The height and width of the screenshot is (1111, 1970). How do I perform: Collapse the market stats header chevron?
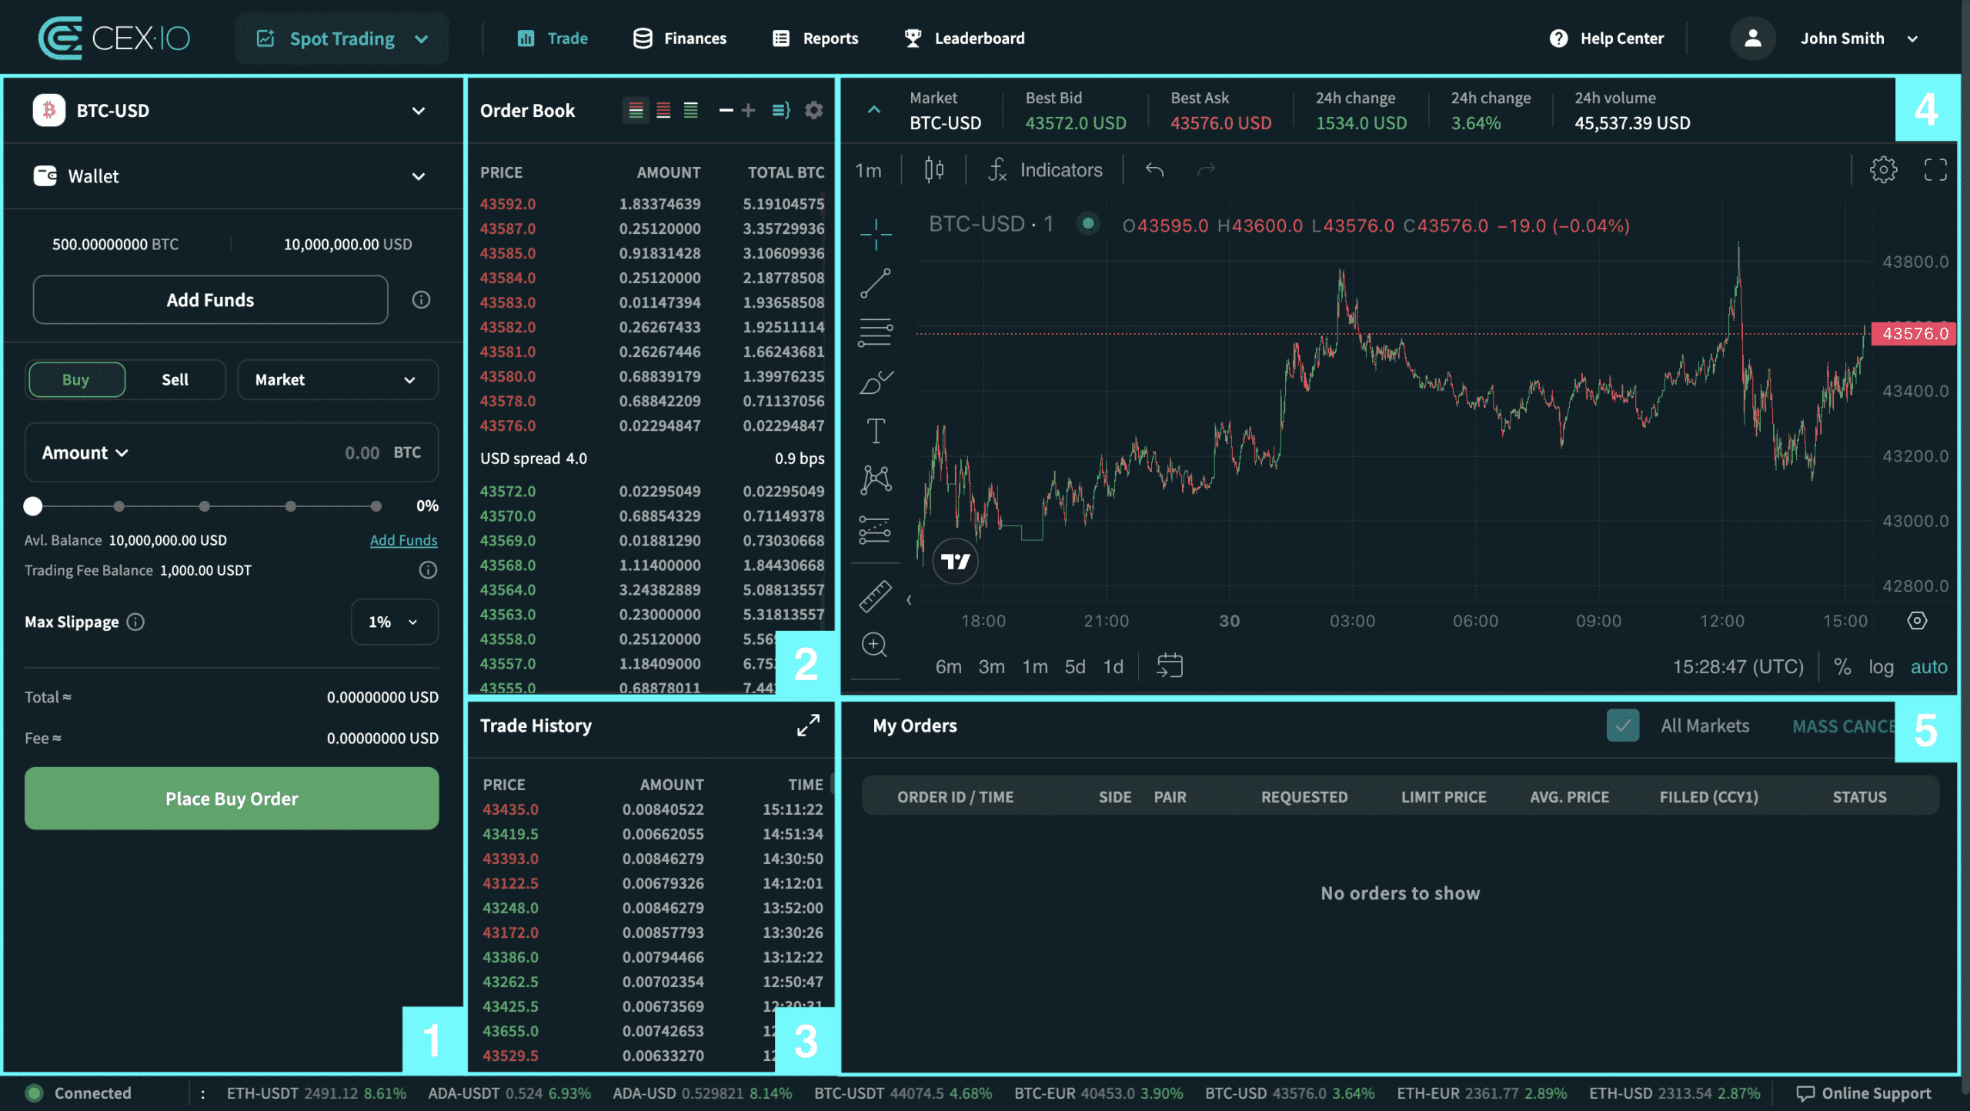tap(873, 110)
